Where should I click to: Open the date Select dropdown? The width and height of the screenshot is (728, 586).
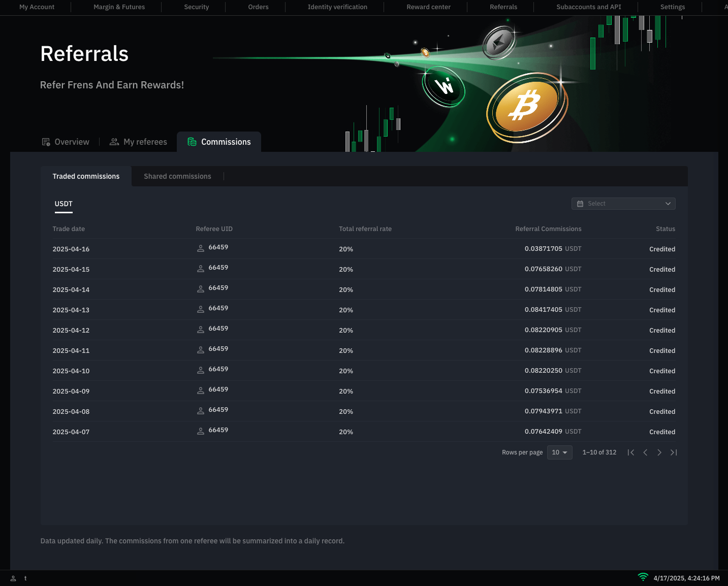point(623,204)
